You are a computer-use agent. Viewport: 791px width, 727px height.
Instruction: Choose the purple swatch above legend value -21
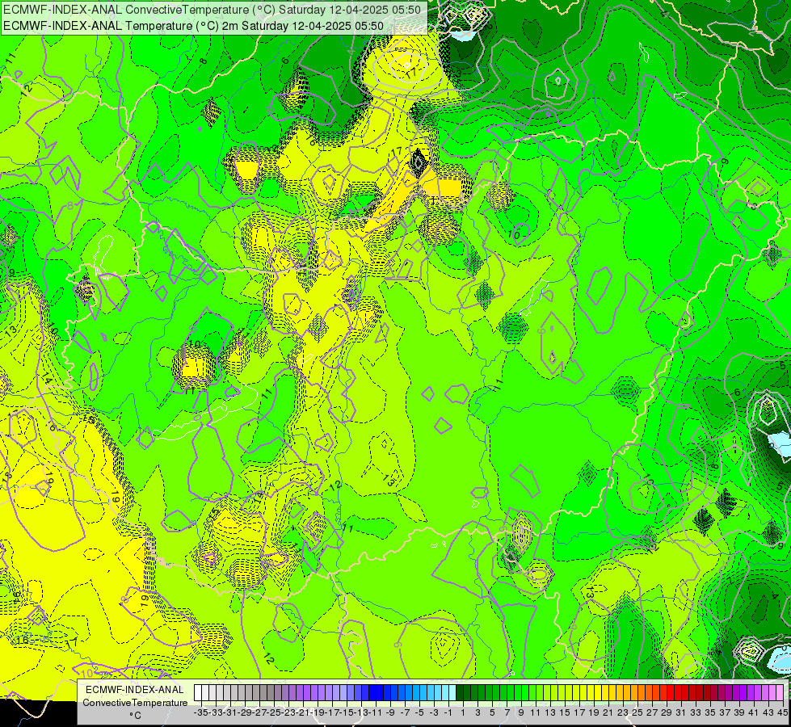300,693
